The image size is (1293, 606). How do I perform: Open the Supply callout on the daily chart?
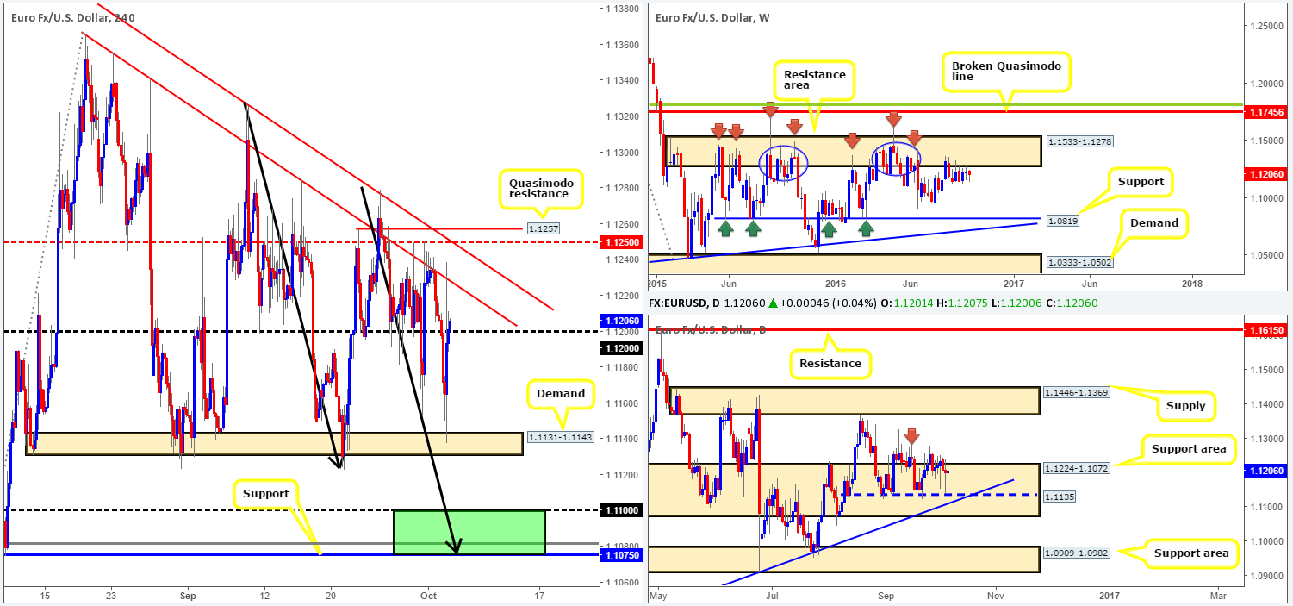pos(1186,405)
